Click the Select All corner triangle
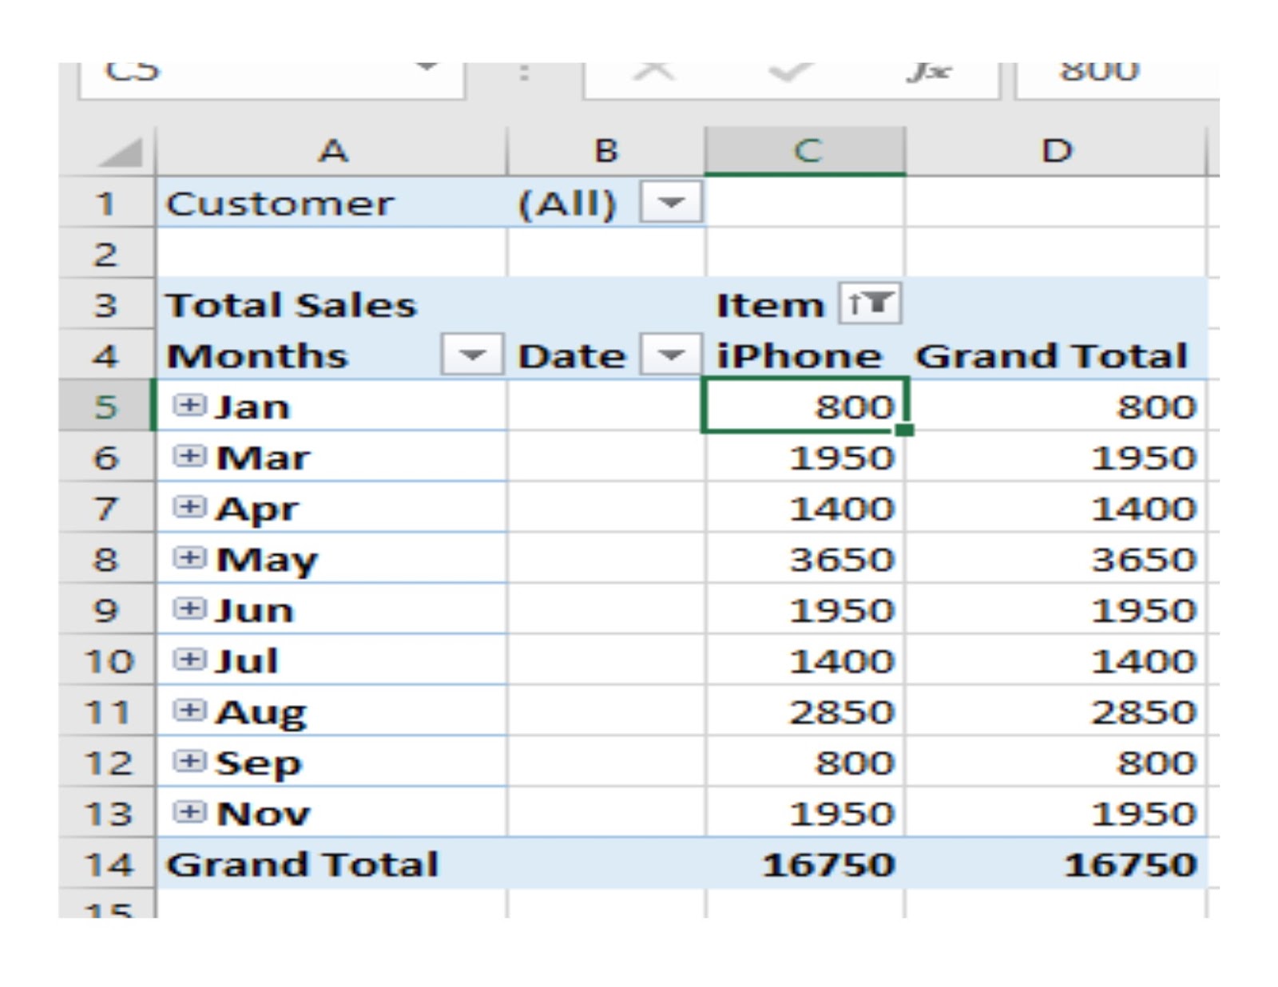Screen dimensions: 1278x987 pos(121,152)
